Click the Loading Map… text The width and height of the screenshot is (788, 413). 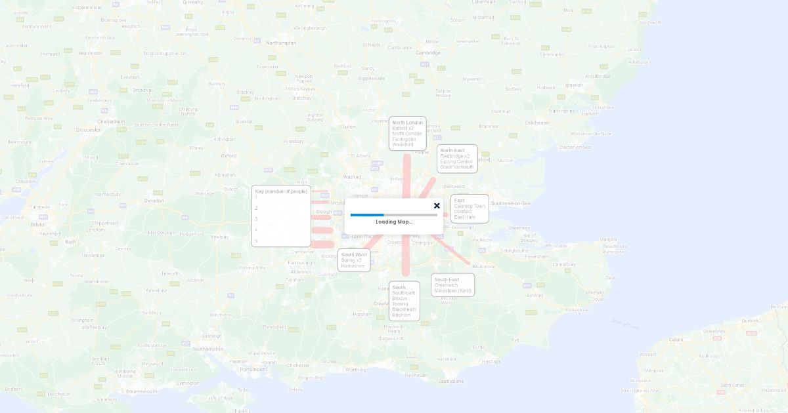click(x=394, y=222)
